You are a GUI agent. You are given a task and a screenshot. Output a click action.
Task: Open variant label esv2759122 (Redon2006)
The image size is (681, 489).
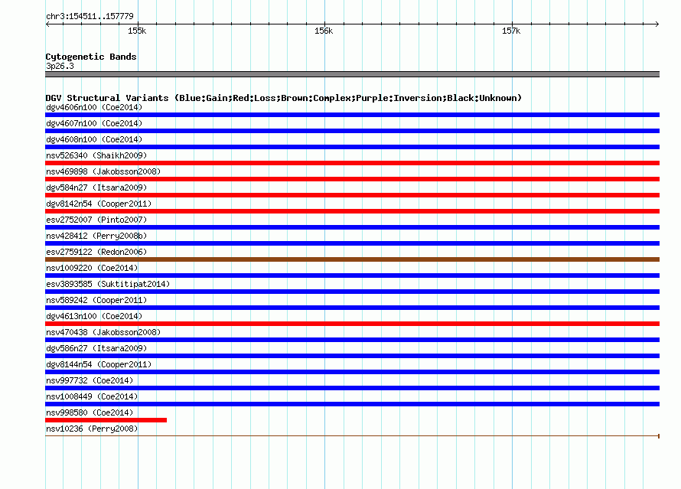96,252
